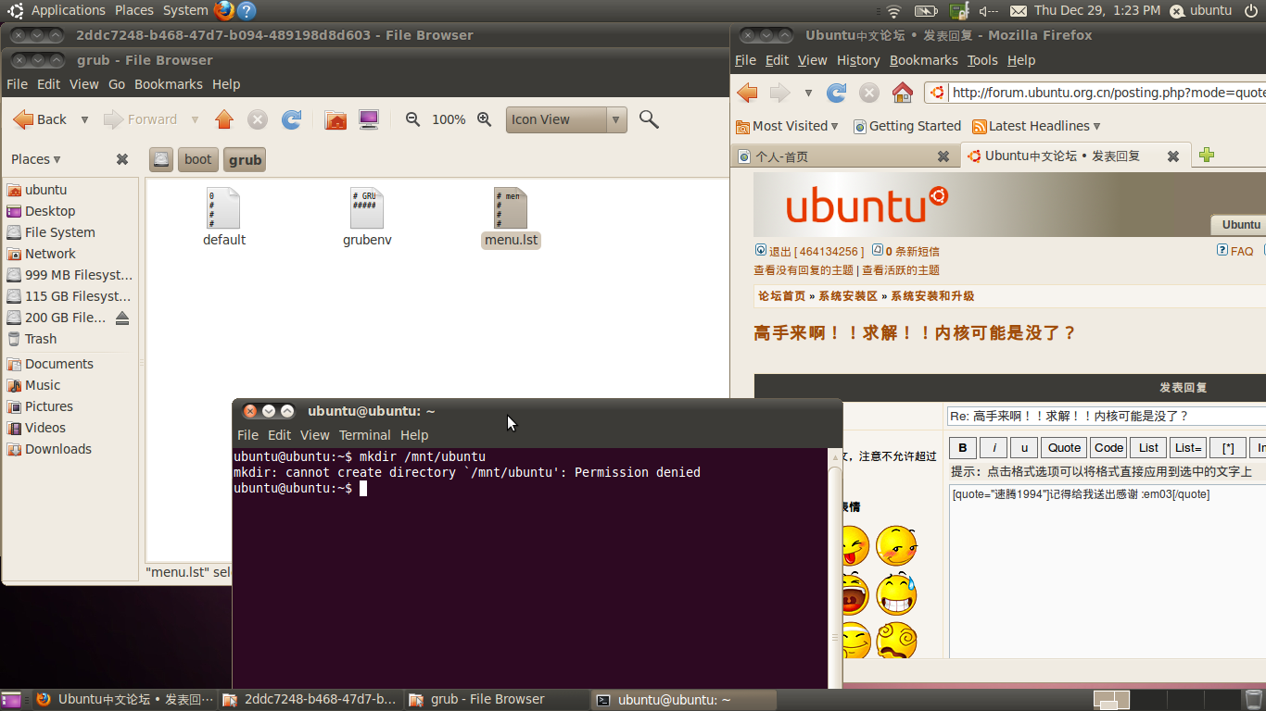Open a new Firefox tab with plus icon

1206,156
